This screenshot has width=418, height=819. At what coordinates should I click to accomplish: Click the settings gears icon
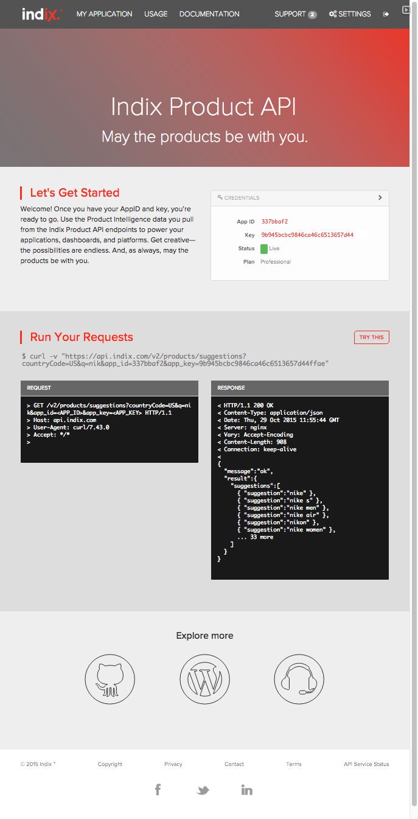point(333,14)
